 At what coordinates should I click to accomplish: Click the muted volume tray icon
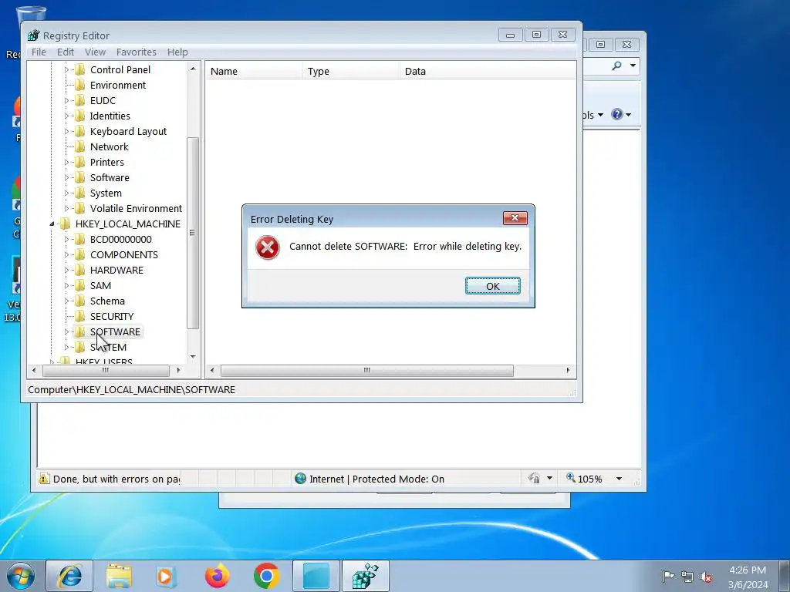click(x=706, y=577)
